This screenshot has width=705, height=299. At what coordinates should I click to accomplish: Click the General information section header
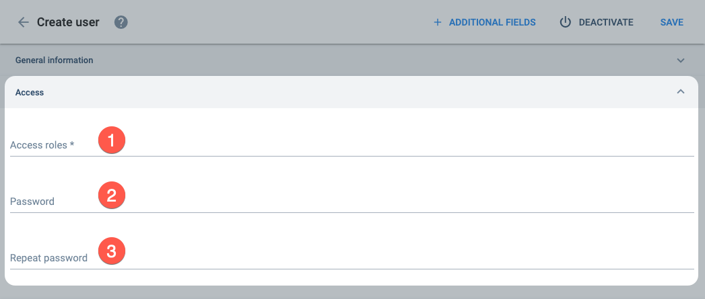point(352,60)
